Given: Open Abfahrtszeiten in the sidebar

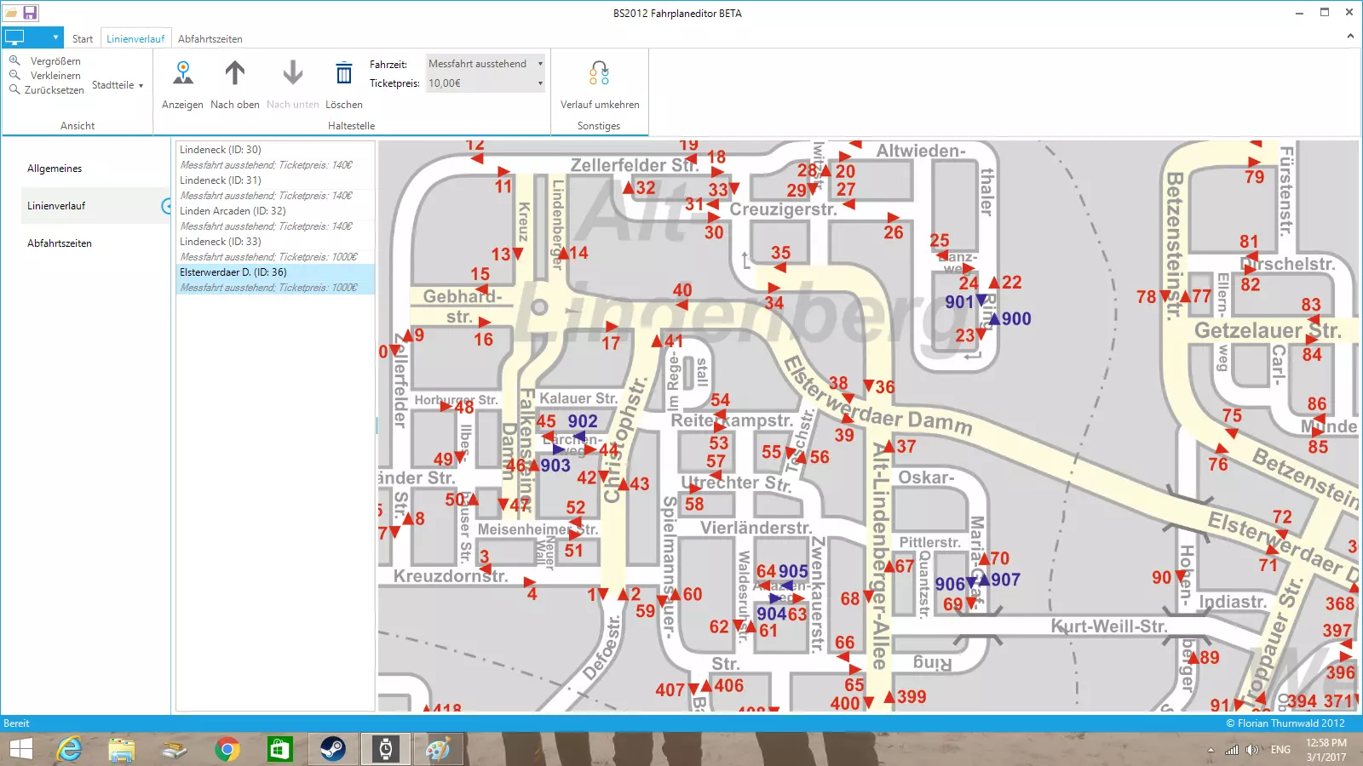Looking at the screenshot, I should click(60, 243).
